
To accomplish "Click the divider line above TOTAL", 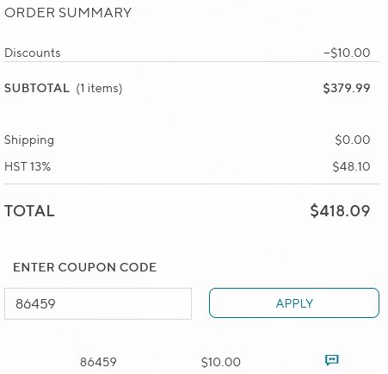I will (192, 184).
